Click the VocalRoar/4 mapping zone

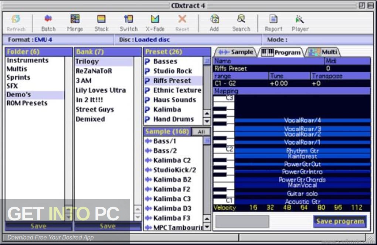pyautogui.click(x=302, y=120)
